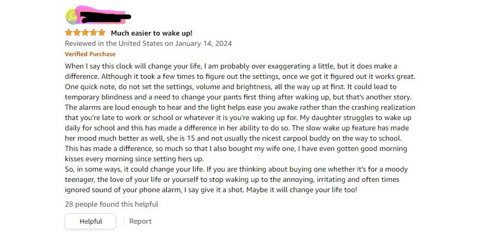Click the line starting "ignored sound of your phone"
Image resolution: width=486 pixels, height=237 pixels.
[211, 190]
